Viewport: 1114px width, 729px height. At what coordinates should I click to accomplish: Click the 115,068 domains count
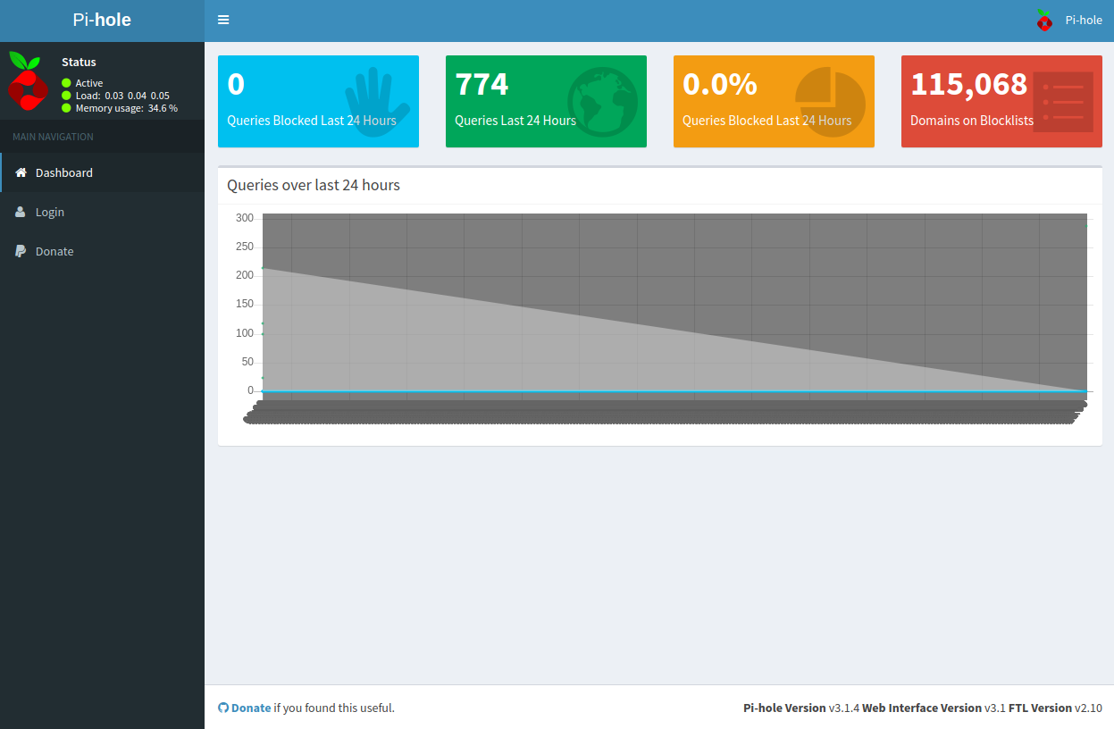tap(969, 84)
